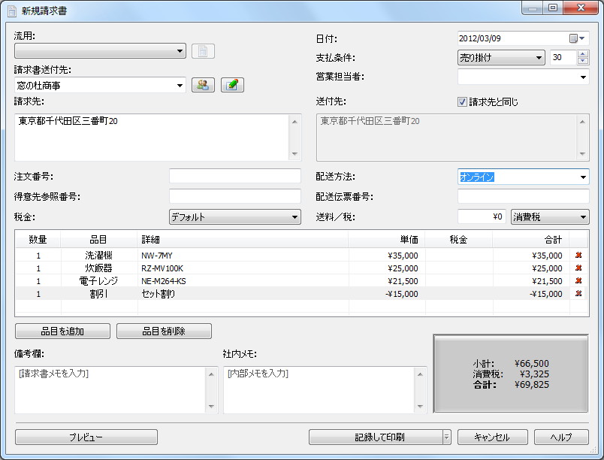Viewport: 604px width, 460px height.
Task: Click the 注文番号 input field
Action: point(235,177)
